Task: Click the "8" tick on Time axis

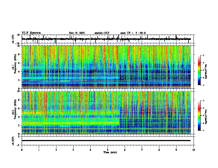Action: pyautogui.click(x=159, y=150)
